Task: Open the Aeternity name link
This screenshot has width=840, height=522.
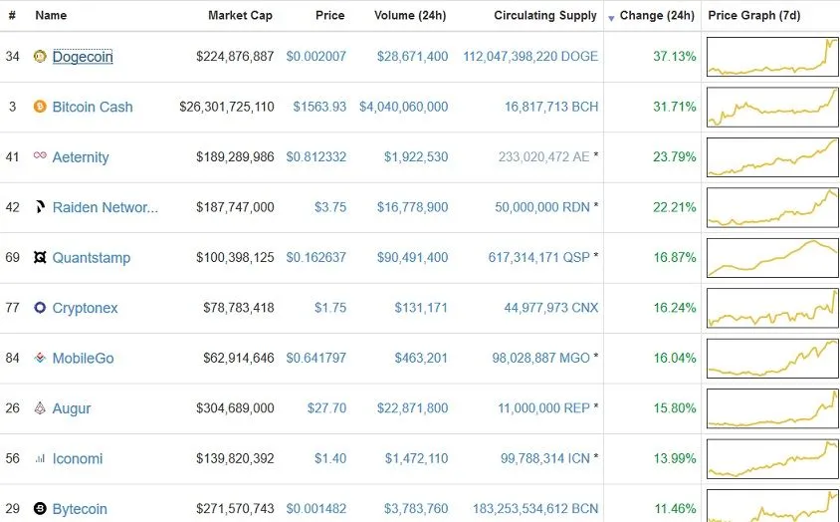Action: pos(81,157)
